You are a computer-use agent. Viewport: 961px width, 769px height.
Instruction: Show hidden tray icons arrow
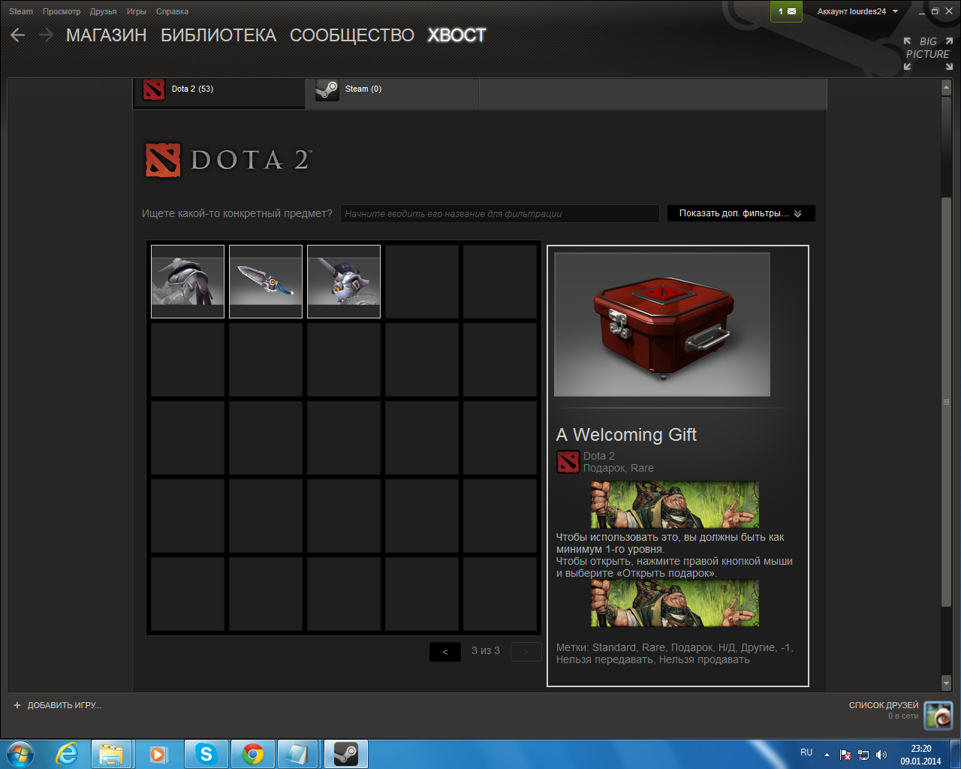pos(827,755)
